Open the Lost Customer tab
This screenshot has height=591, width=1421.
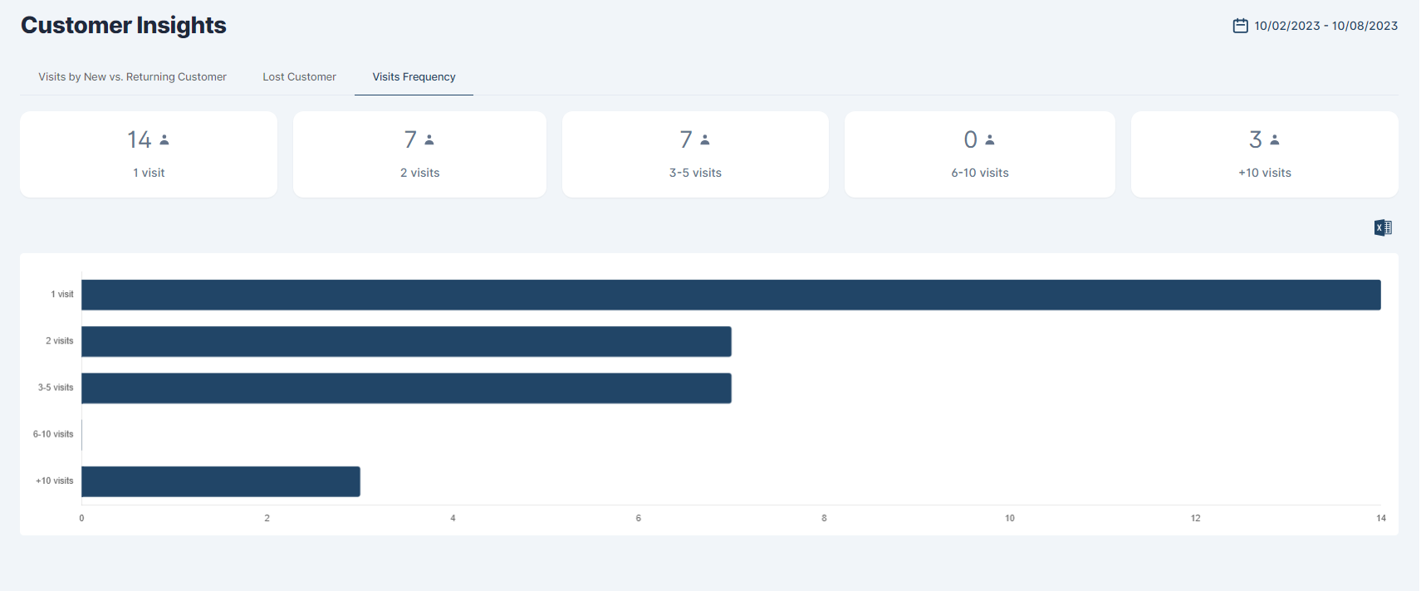pyautogui.click(x=299, y=76)
